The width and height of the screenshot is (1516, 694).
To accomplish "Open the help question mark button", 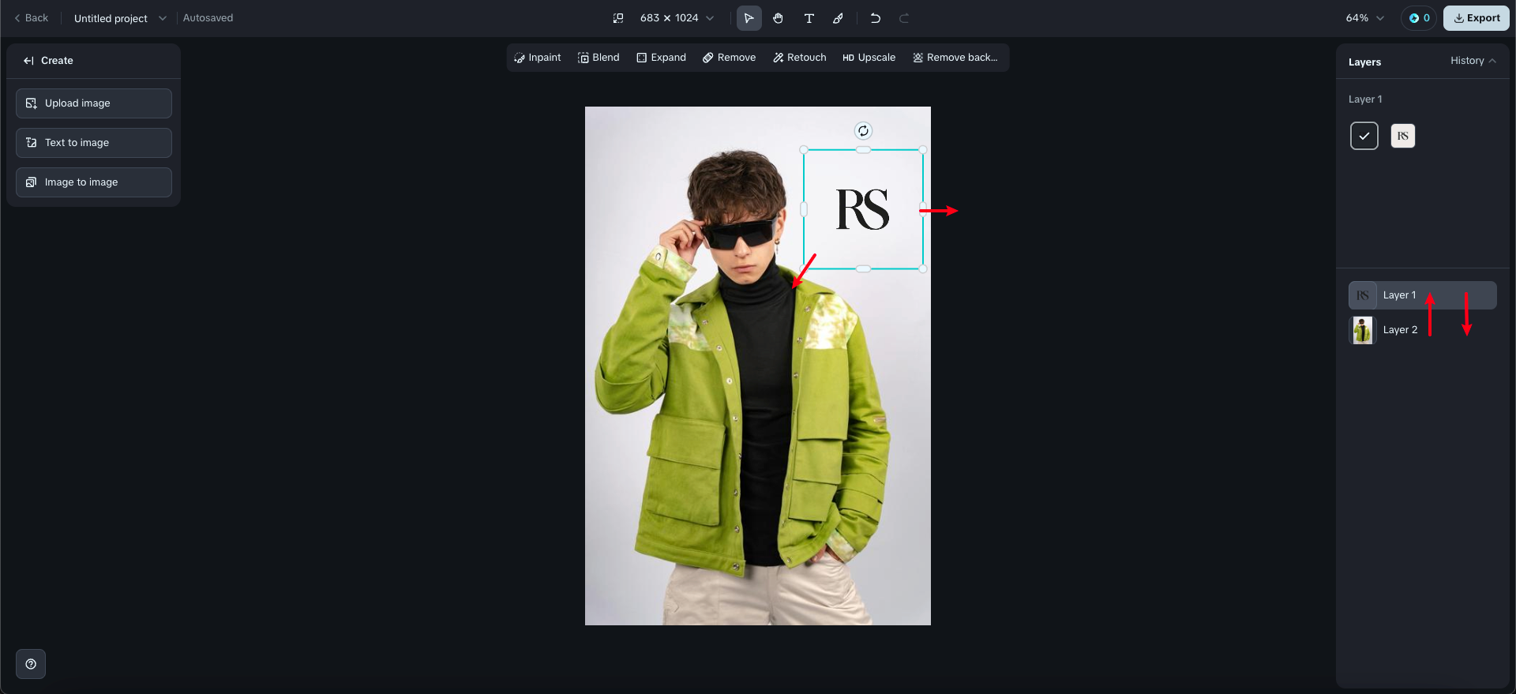I will tap(31, 664).
